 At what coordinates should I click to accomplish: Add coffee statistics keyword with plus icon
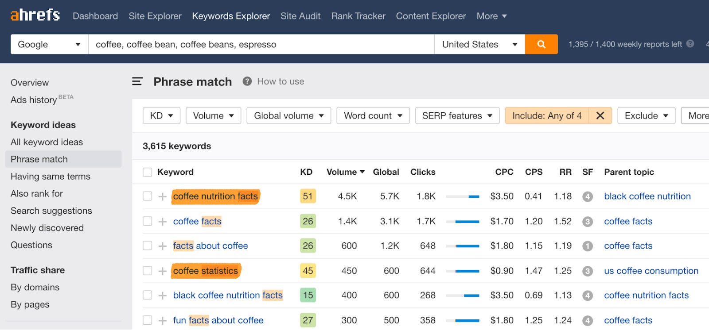163,271
